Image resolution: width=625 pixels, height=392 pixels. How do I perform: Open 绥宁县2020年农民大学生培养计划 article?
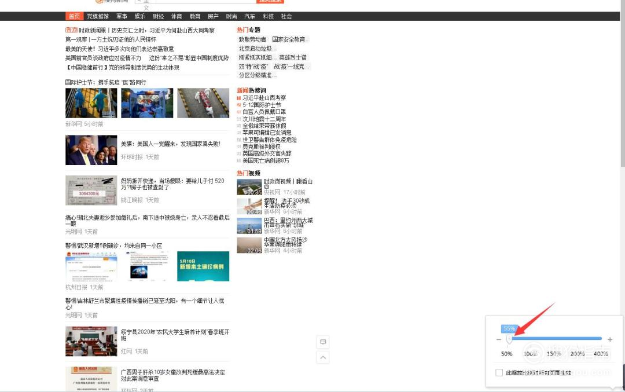pos(175,335)
